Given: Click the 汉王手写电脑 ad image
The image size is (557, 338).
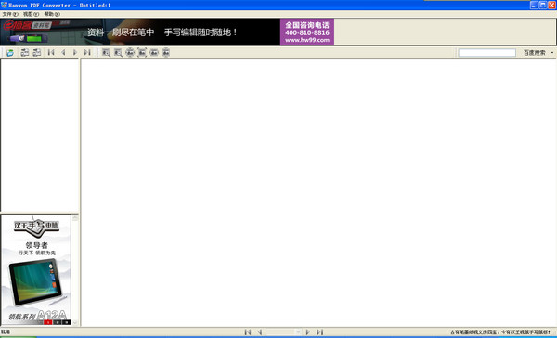Looking at the screenshot, I should click(x=36, y=269).
